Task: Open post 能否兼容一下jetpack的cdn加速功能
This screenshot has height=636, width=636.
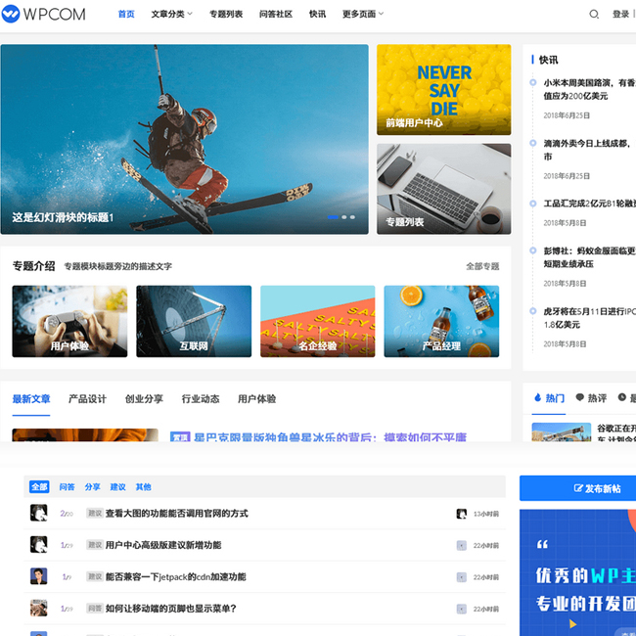Action: click(x=175, y=576)
